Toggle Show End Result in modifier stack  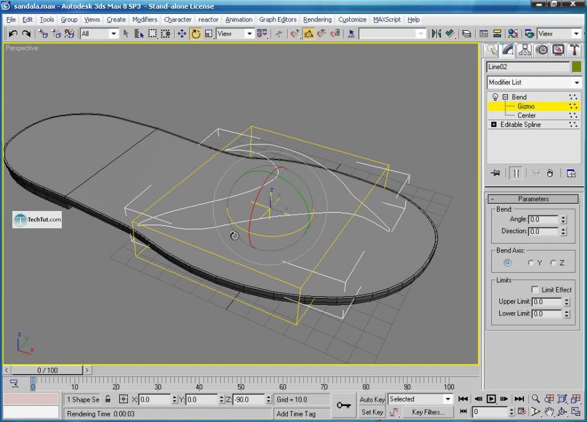coord(516,173)
